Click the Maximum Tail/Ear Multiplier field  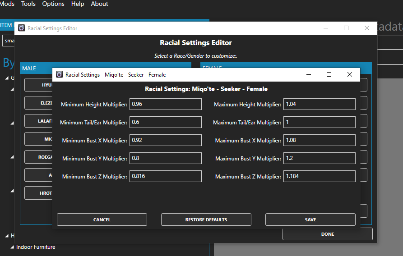tap(320, 122)
